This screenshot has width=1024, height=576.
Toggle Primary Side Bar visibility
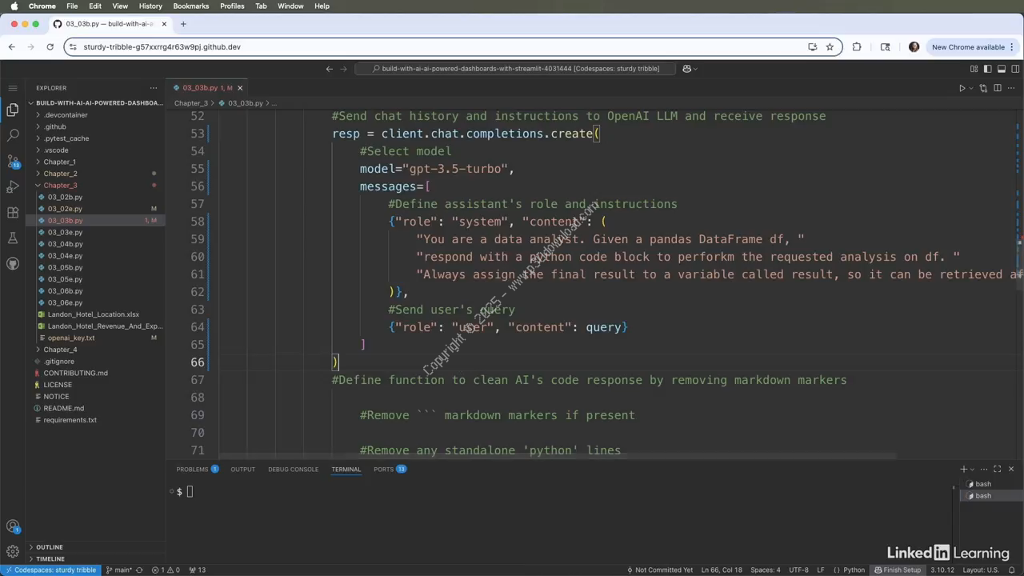point(987,69)
